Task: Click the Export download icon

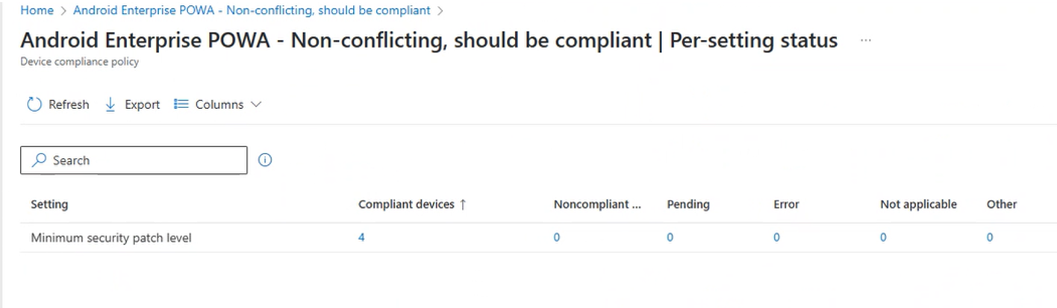Action: pyautogui.click(x=110, y=104)
